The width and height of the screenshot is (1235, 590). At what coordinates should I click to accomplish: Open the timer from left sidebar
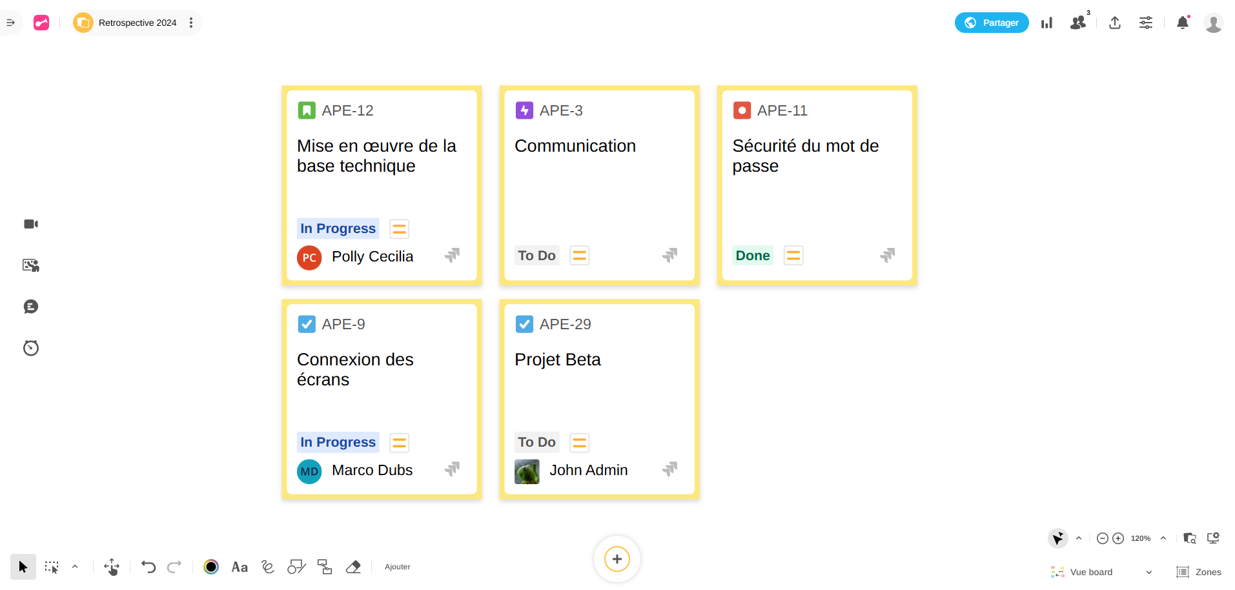click(31, 348)
